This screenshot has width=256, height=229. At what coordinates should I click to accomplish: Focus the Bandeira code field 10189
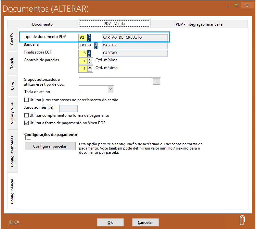pos(86,45)
